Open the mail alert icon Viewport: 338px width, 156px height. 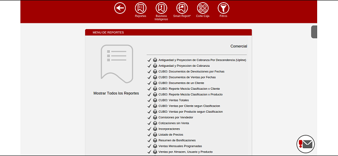306,144
